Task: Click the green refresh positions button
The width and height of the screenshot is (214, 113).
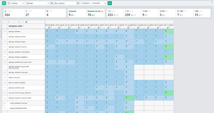Action: click(4, 3)
